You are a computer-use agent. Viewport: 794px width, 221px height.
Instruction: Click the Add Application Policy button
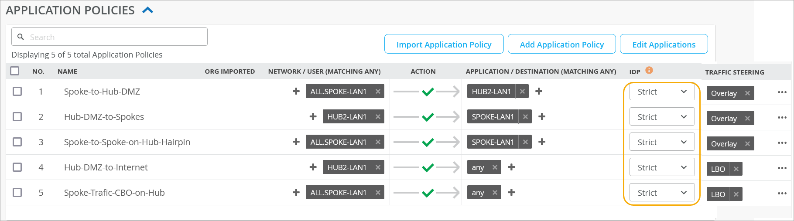pyautogui.click(x=561, y=44)
